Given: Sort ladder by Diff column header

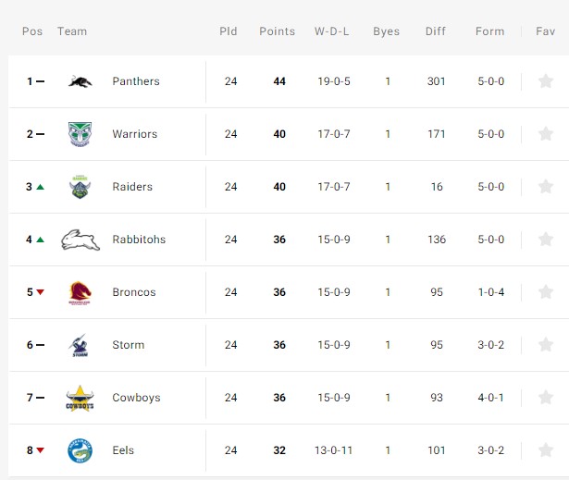Looking at the screenshot, I should pyautogui.click(x=436, y=31).
